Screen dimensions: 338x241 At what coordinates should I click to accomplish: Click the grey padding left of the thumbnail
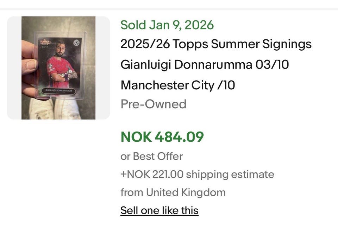(x=14, y=68)
